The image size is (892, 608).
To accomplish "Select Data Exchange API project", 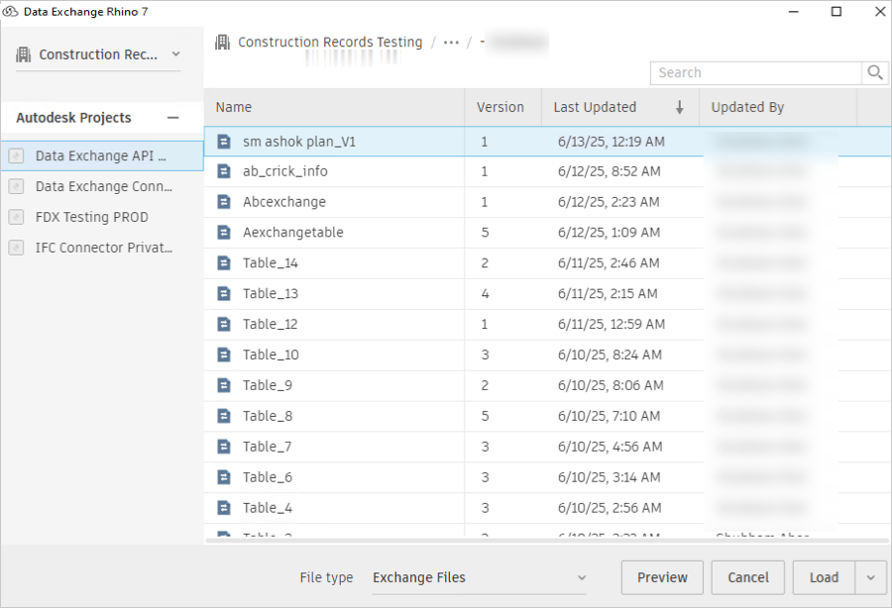I will tap(102, 155).
